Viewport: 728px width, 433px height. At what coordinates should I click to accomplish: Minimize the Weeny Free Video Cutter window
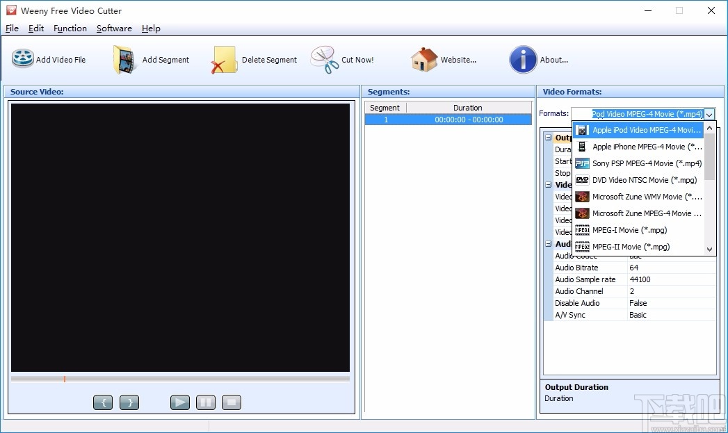648,10
